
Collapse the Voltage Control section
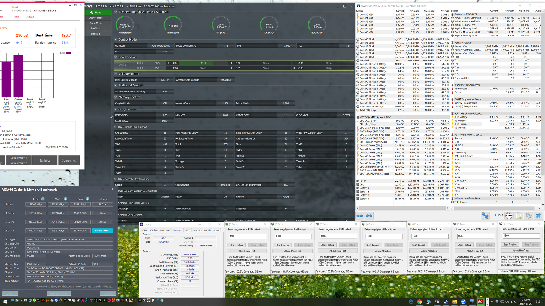click(116, 74)
